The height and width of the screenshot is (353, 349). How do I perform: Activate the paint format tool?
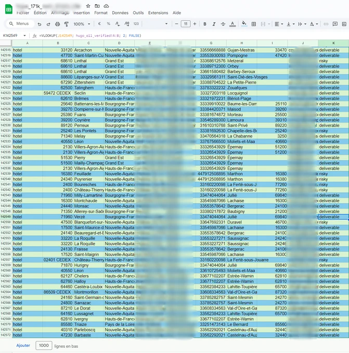(67, 24)
